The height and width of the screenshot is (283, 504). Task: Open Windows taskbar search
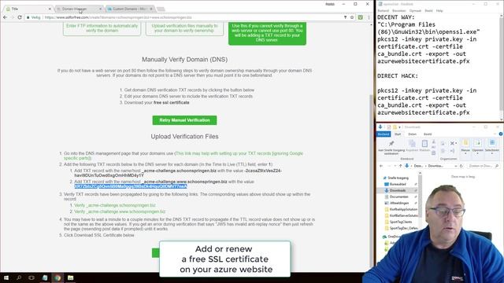tap(19, 277)
